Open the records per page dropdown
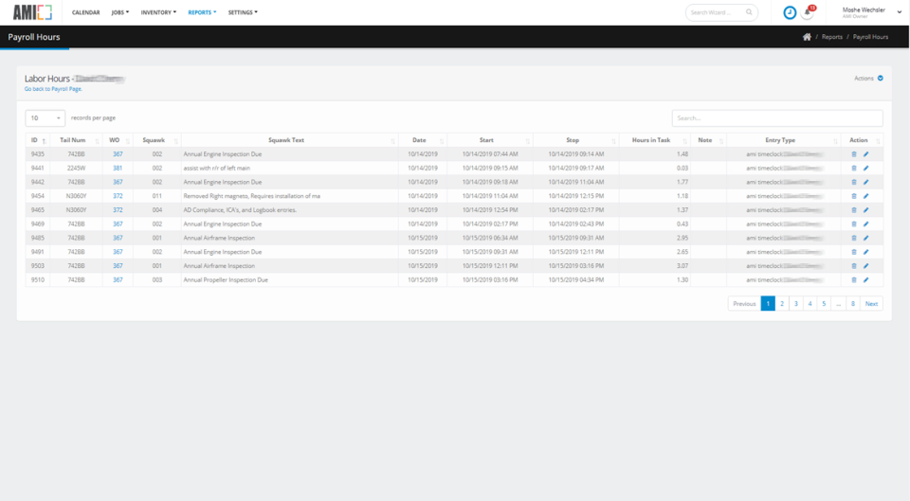This screenshot has height=501, width=910. click(45, 117)
